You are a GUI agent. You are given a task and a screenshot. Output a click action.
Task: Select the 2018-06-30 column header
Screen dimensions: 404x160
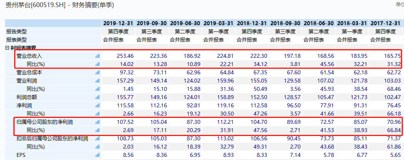(x=319, y=23)
